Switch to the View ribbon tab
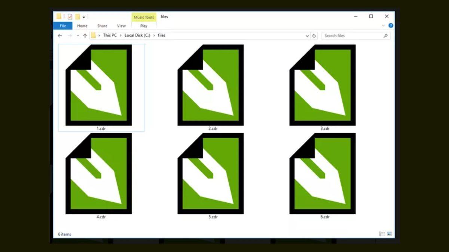Screen dimensions: 449x252 click(121, 26)
